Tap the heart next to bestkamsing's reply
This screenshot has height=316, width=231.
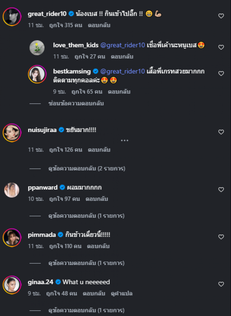pyautogui.click(x=221, y=74)
